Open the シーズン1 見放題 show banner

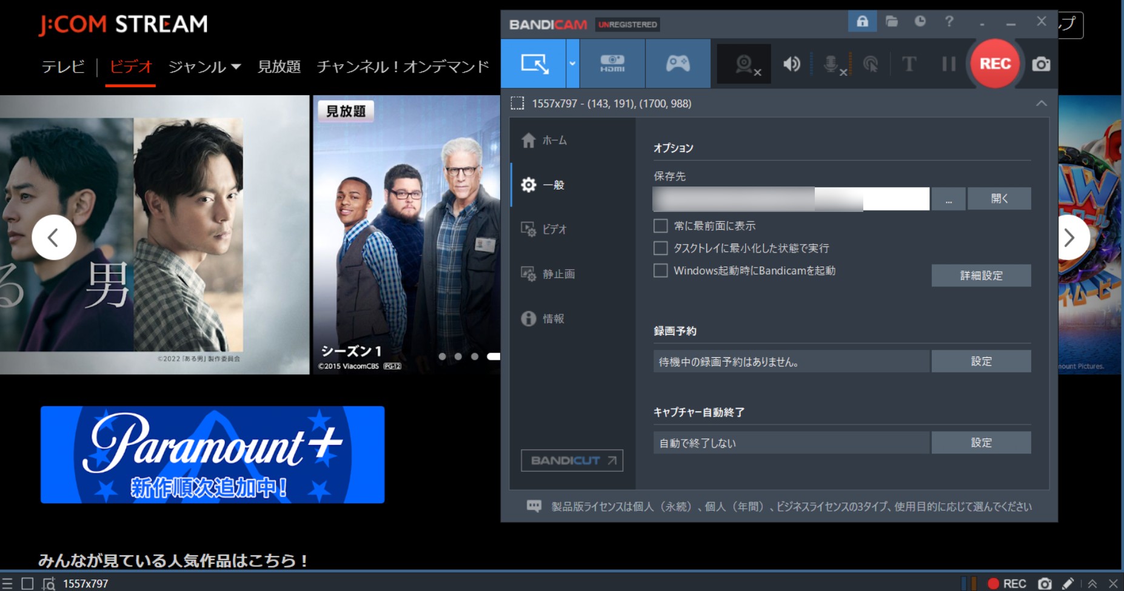click(406, 234)
